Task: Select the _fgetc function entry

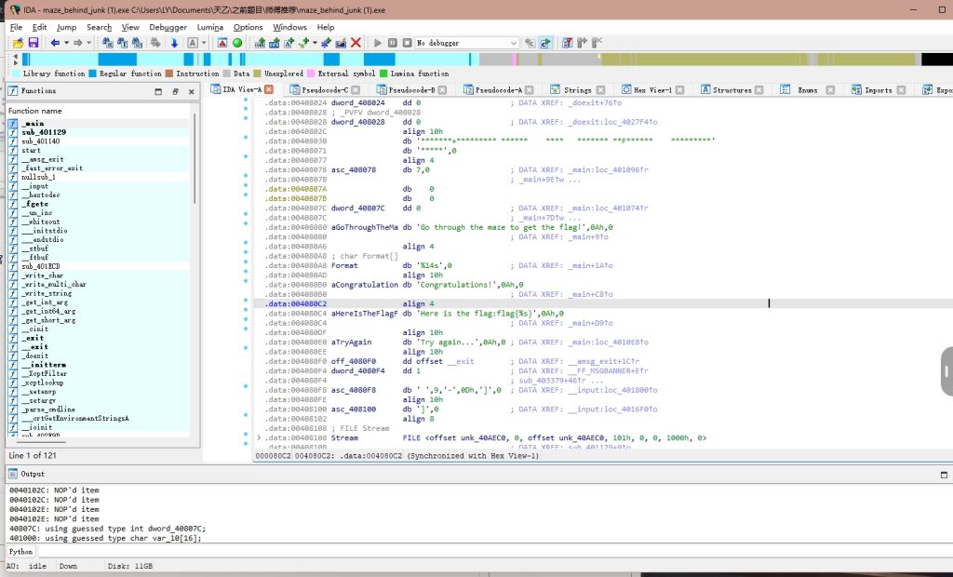Action: coord(34,204)
